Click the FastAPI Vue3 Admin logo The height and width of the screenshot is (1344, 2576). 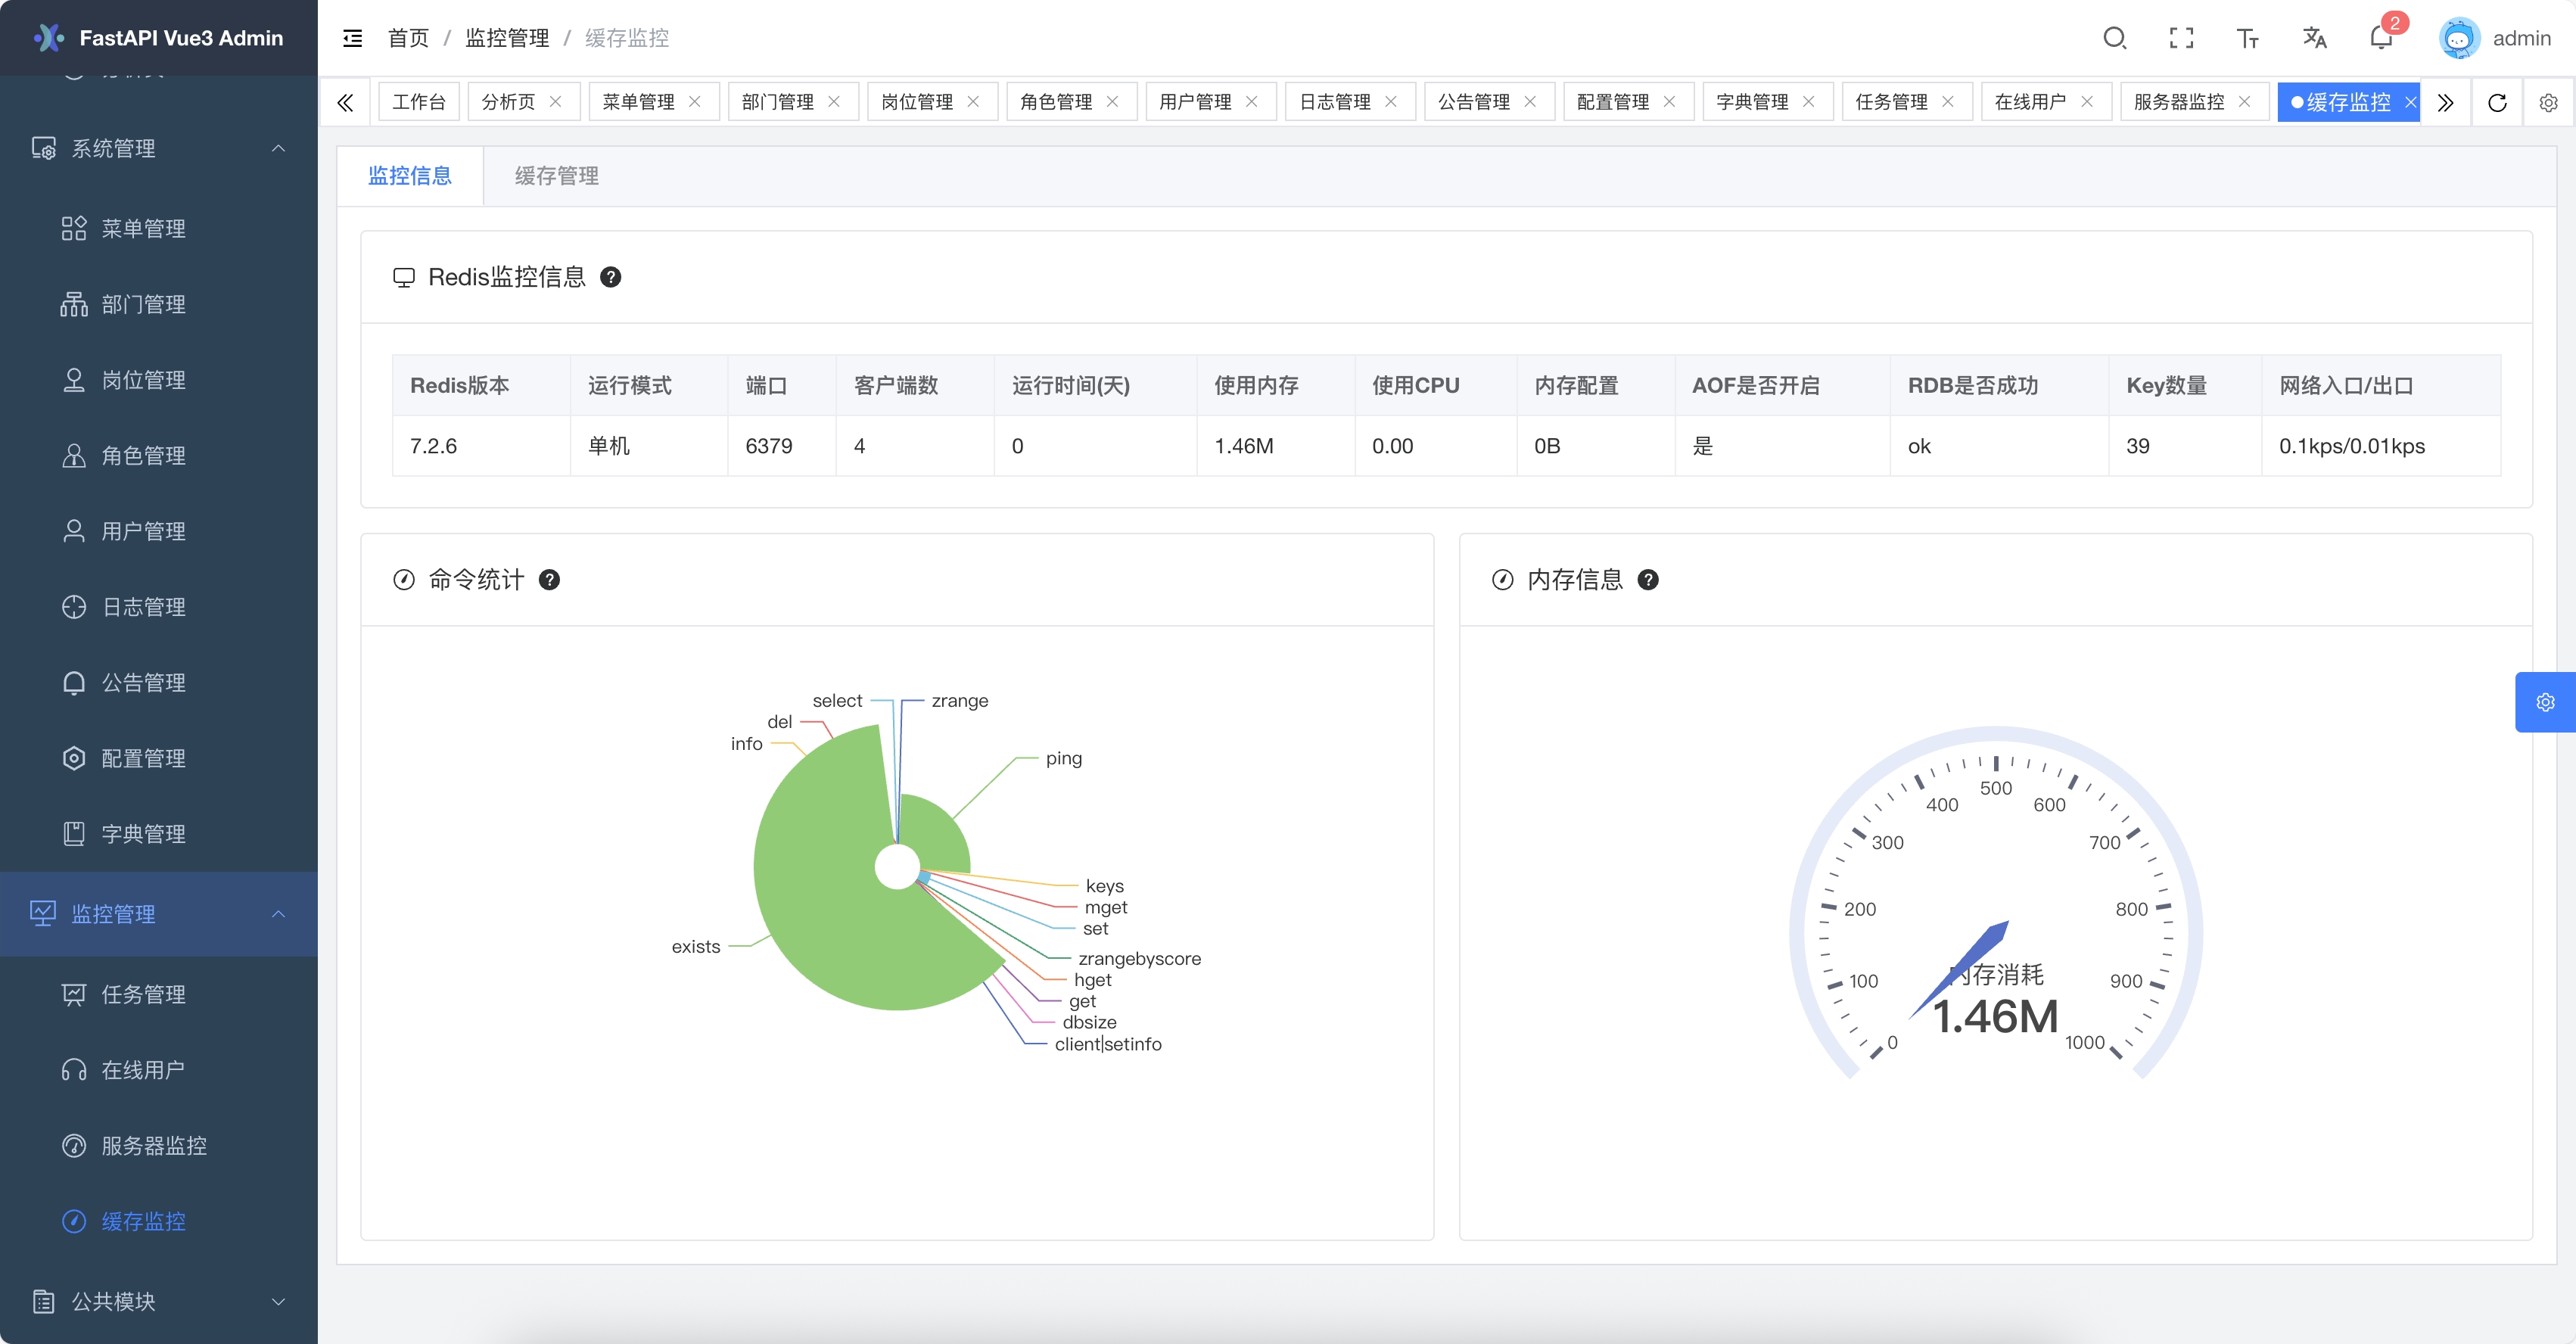click(159, 38)
